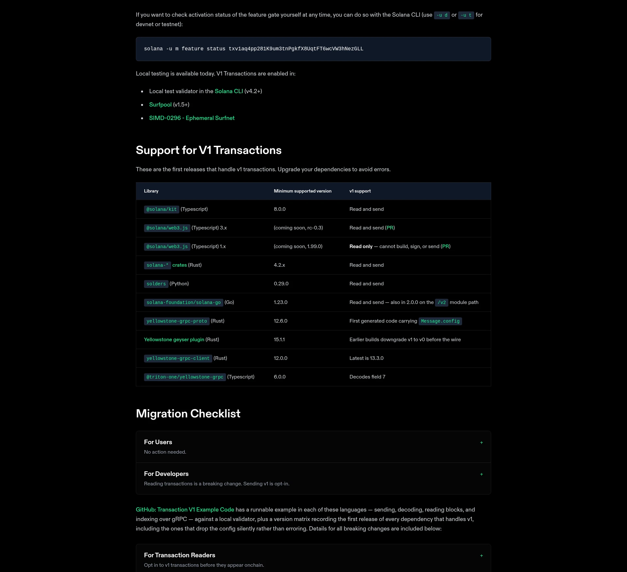This screenshot has height=572, width=627.
Task: Click the Library column header
Action: coord(151,191)
